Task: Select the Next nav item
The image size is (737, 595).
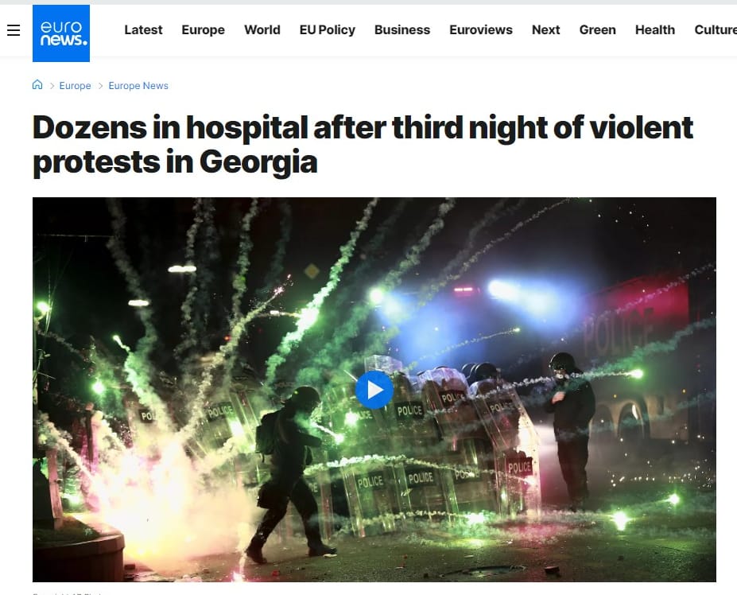Action: point(545,29)
